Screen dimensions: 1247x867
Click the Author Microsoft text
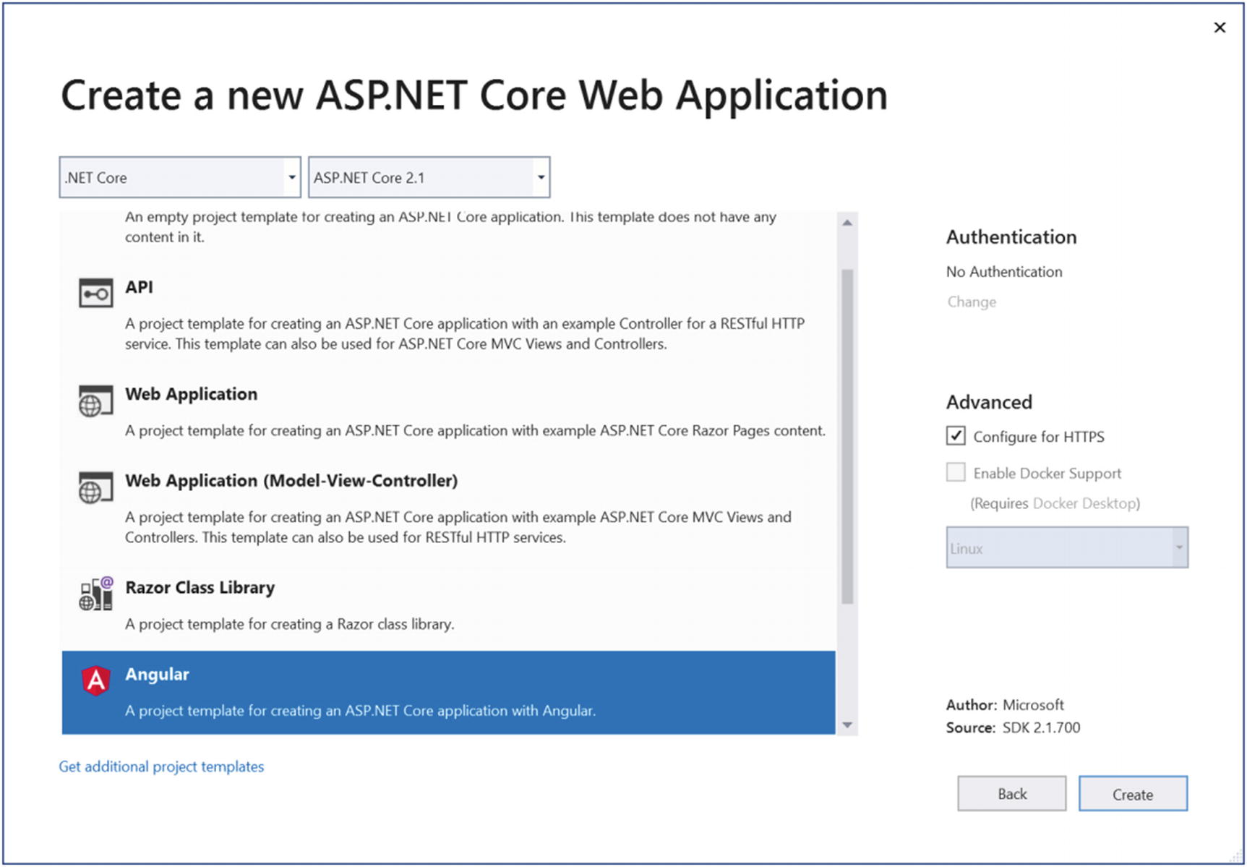[1005, 704]
